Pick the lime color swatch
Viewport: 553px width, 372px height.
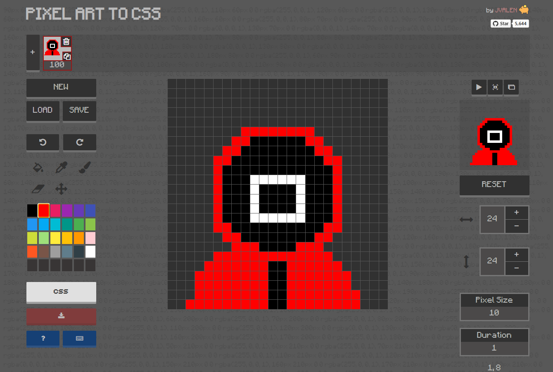[32, 238]
